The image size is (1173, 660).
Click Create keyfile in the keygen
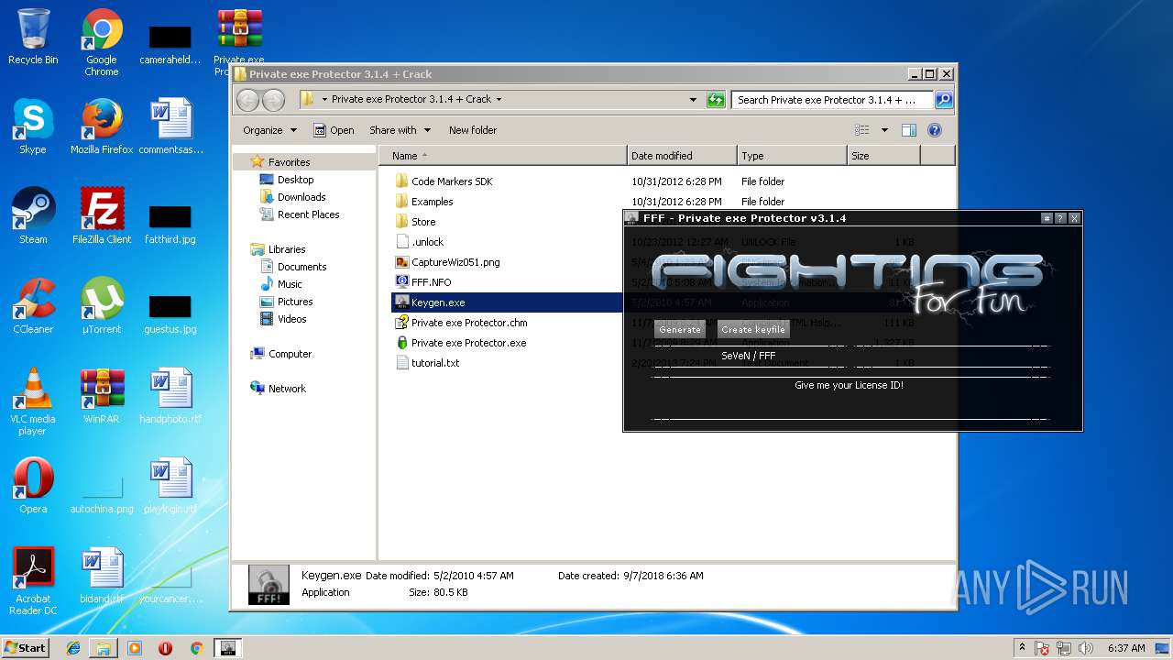(x=753, y=329)
